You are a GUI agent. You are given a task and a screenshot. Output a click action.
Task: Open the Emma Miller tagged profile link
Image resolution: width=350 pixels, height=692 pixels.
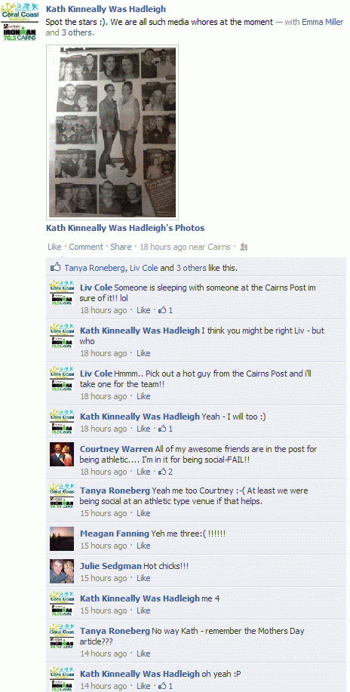click(x=322, y=22)
